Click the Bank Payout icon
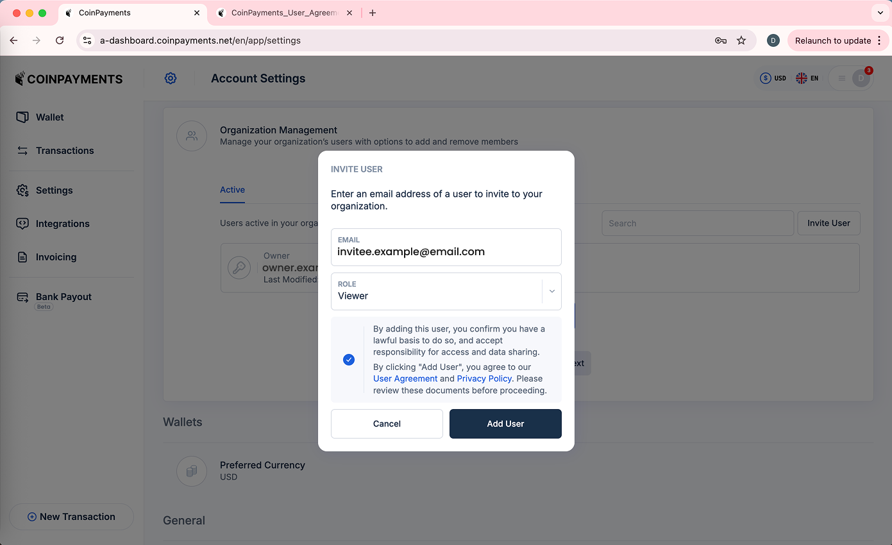 pyautogui.click(x=22, y=297)
